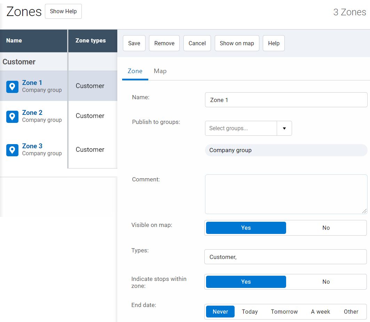Click the Customer group header row
Viewport: 370px width, 322px height.
[58, 62]
